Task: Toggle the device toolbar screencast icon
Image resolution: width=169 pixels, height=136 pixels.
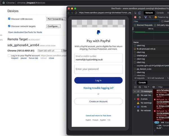Action: click(x=139, y=13)
